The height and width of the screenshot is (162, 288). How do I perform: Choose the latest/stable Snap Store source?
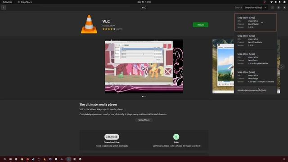click(256, 22)
